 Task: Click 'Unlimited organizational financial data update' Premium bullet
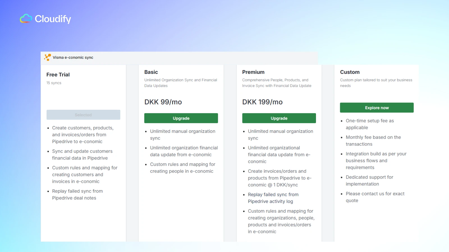279,155
